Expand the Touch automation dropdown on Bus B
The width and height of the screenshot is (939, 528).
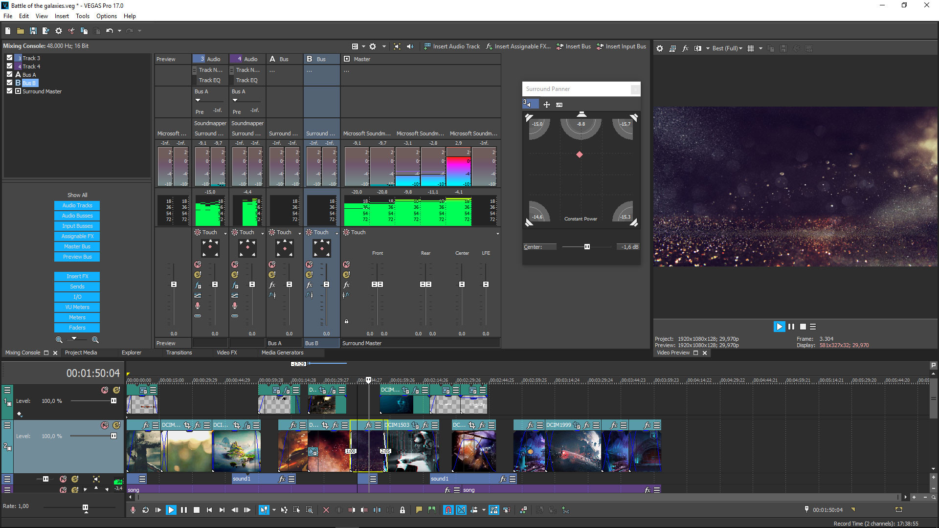point(336,233)
